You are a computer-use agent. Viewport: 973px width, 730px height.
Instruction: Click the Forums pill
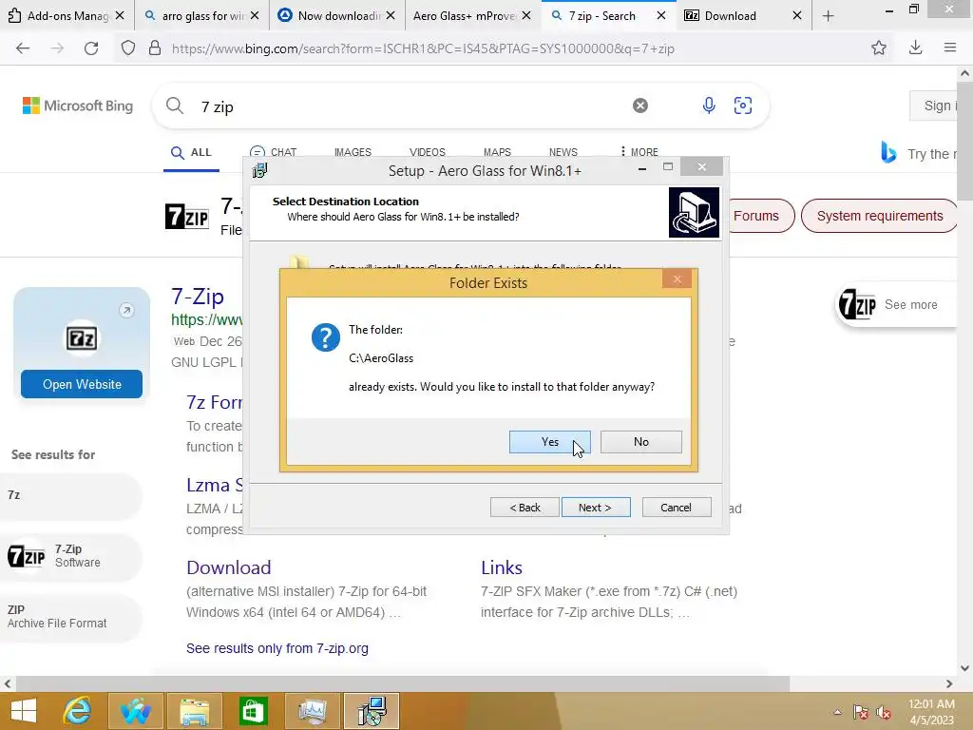point(758,216)
